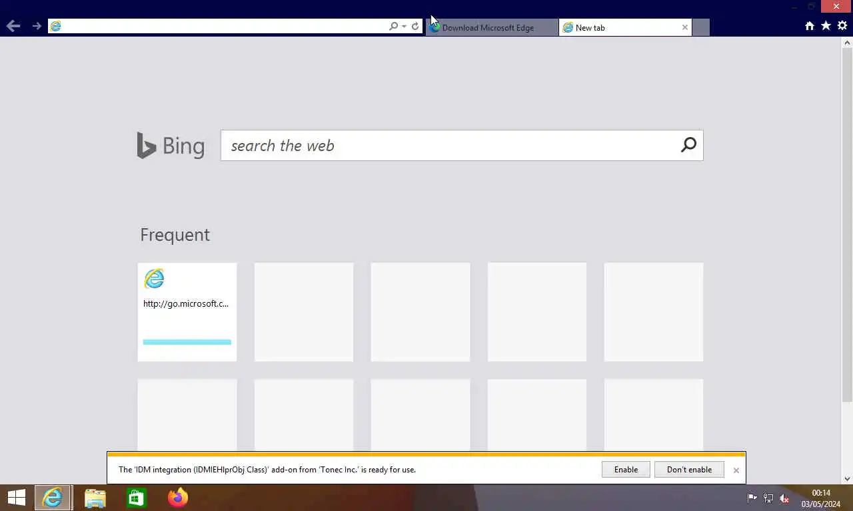This screenshot has width=853, height=511.
Task: Close the New tab tab
Action: 685,27
